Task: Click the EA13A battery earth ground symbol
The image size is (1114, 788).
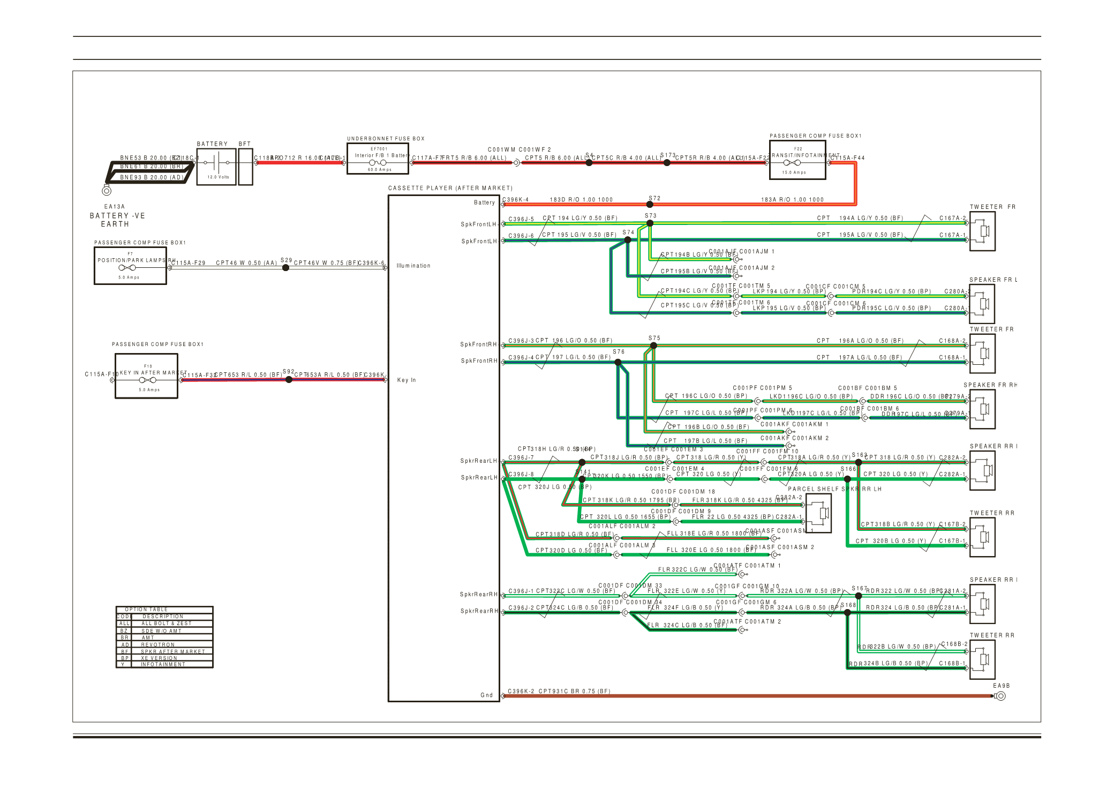Action: point(107,191)
